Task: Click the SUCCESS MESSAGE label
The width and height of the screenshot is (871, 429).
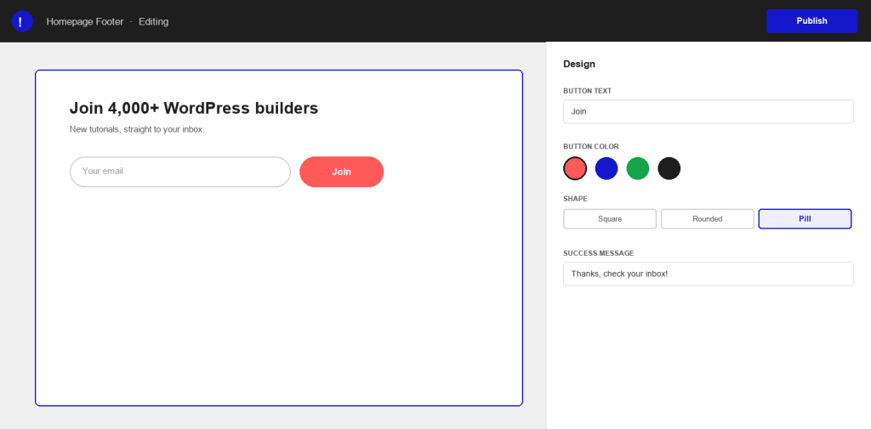Action: click(598, 253)
